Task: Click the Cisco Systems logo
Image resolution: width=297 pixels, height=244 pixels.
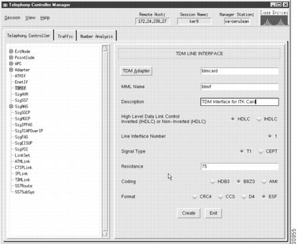Action: click(274, 18)
